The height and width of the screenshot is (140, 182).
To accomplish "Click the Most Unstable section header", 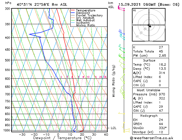I will point(147,90).
